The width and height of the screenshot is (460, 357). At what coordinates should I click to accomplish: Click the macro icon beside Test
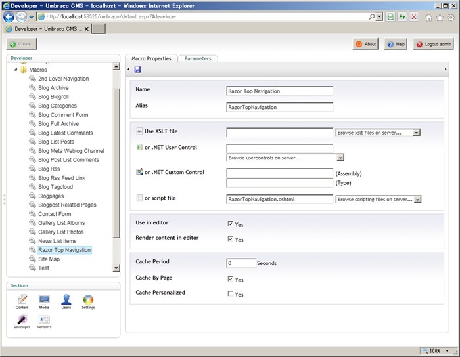pyautogui.click(x=32, y=268)
